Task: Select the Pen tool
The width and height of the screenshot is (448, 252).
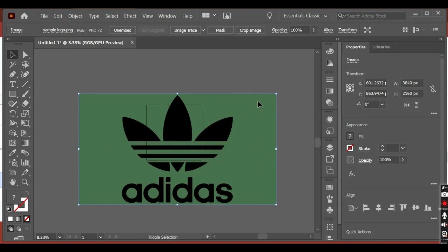Action: 13,74
